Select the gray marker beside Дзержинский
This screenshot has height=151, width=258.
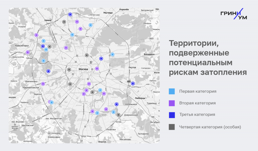(118, 115)
